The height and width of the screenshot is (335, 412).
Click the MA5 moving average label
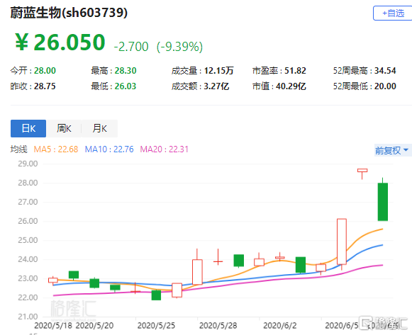pos(56,149)
